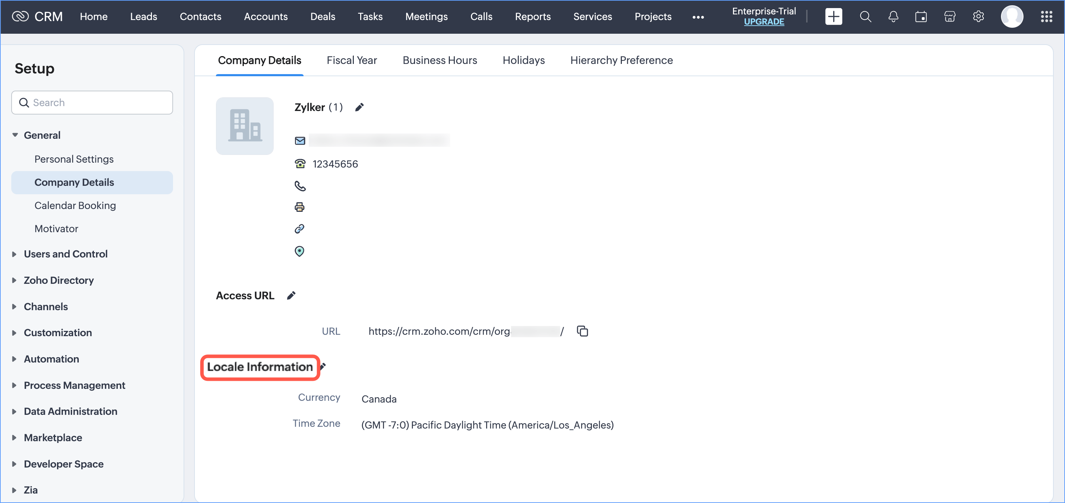Open the apps grid launcher
The image size is (1065, 503).
click(x=1046, y=17)
